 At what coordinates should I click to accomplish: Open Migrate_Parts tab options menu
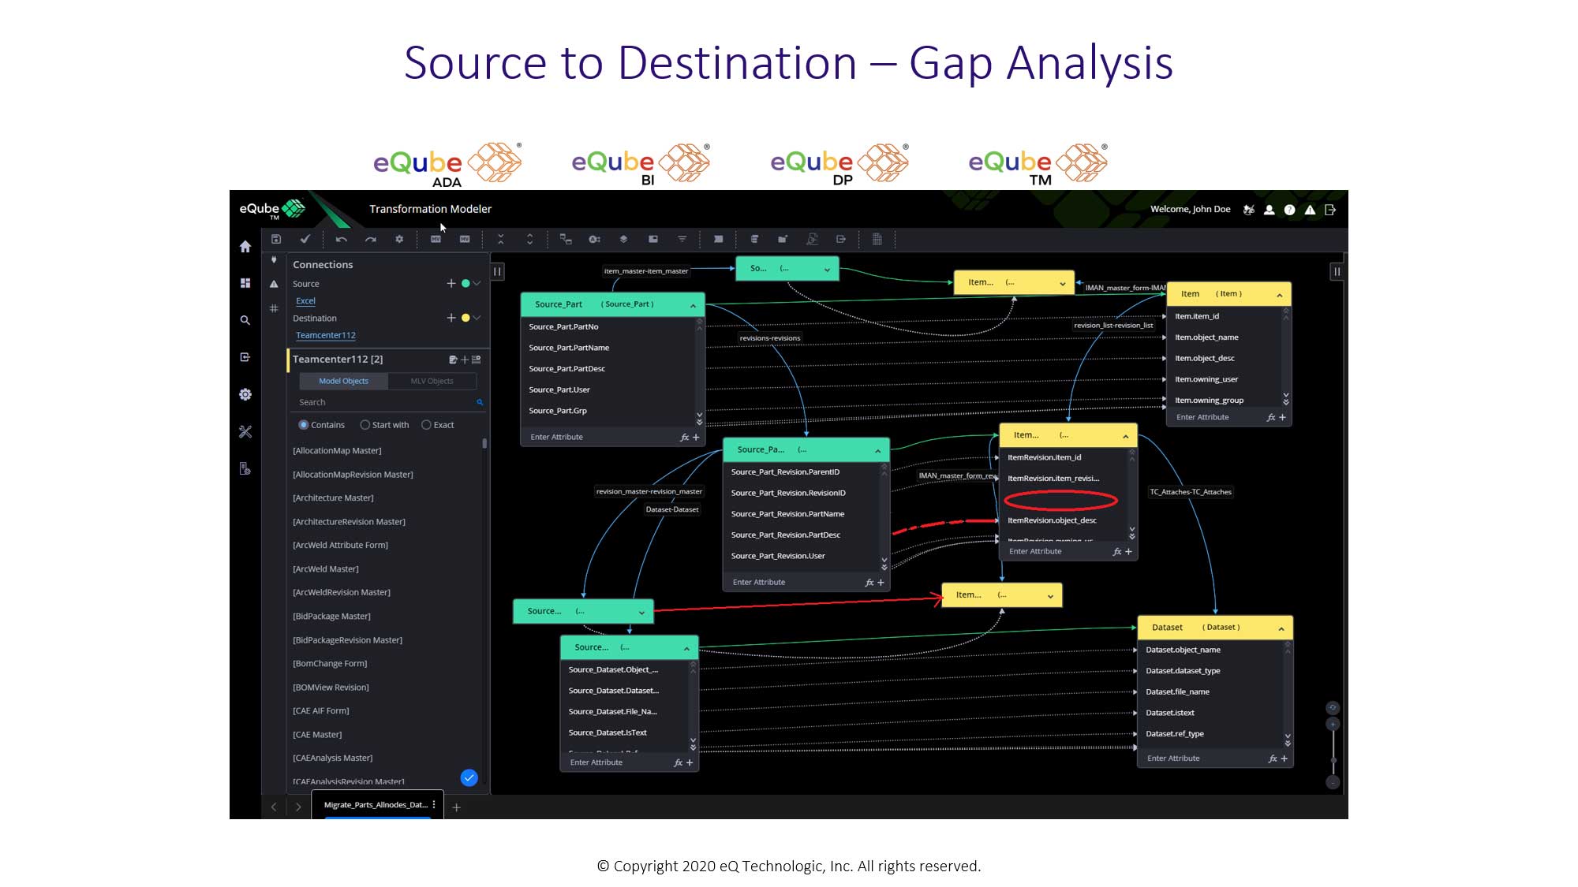click(x=434, y=805)
